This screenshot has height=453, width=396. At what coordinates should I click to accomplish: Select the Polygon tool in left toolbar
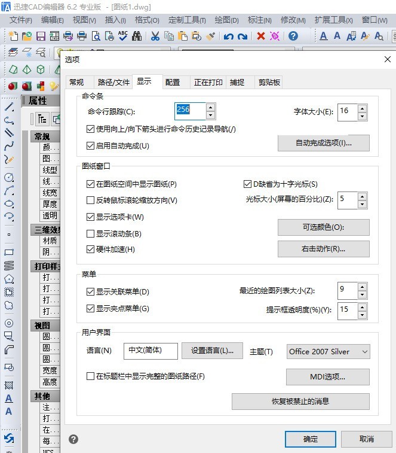pyautogui.click(x=9, y=279)
